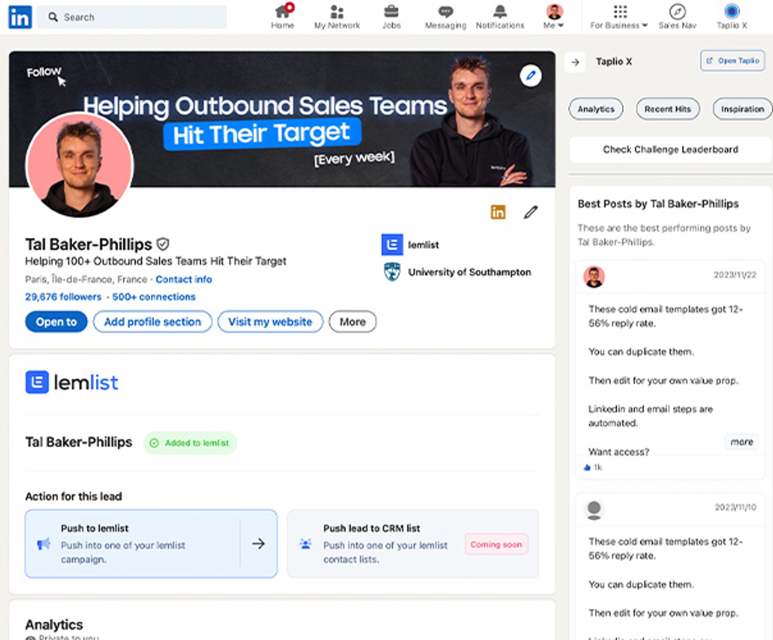Click Visit my website
This screenshot has height=640, width=773.
[x=270, y=322]
